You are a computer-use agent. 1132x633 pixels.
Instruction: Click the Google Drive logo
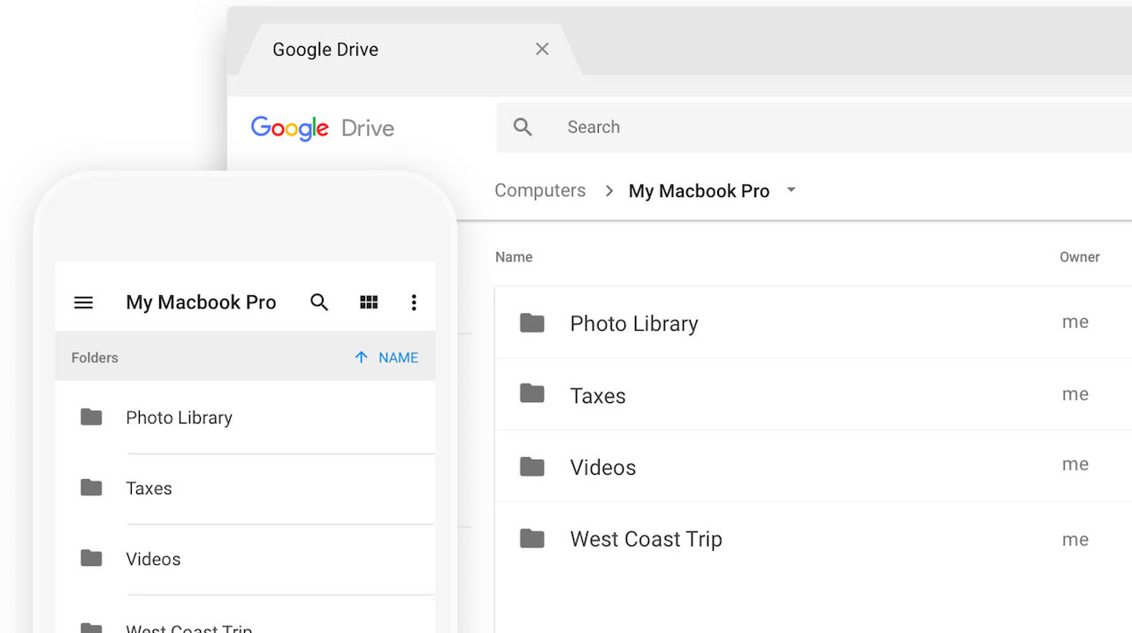[323, 128]
